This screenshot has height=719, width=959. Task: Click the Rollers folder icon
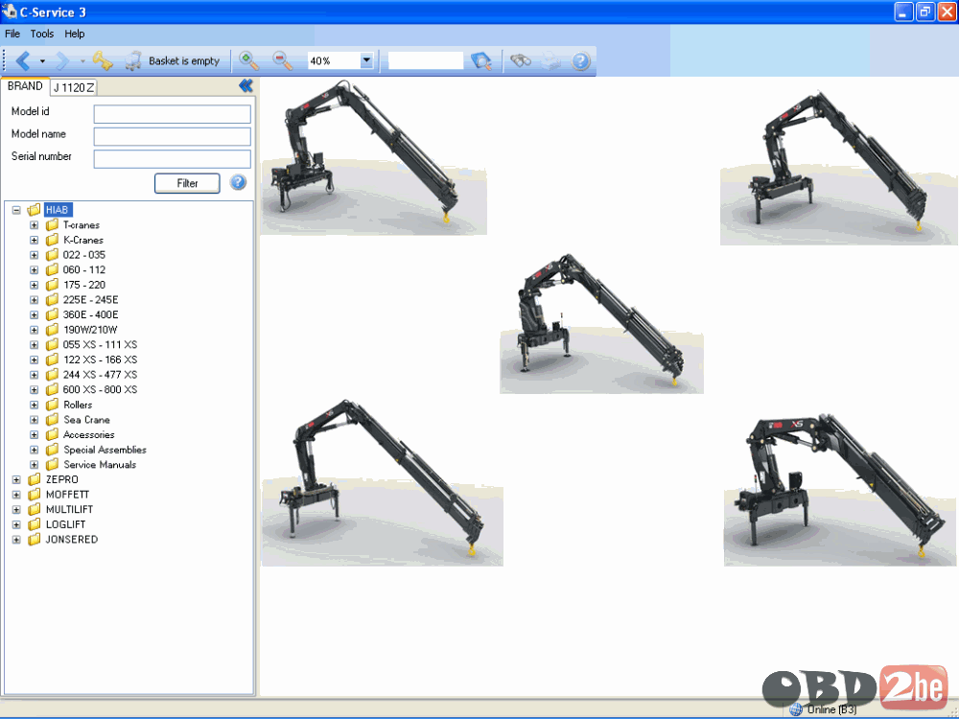[52, 405]
